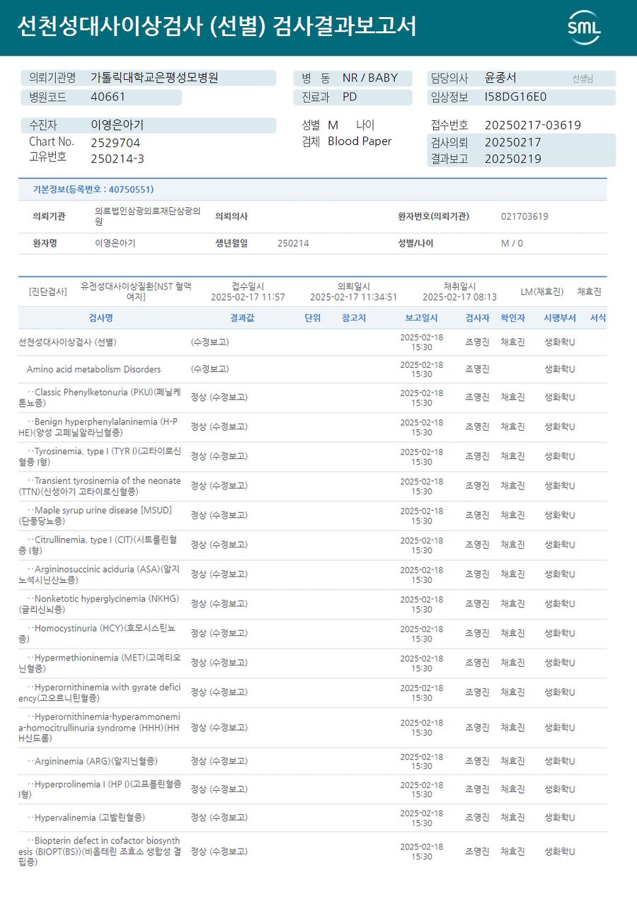This screenshot has width=637, height=899.
Task: Click Chart No. value 2529704
Action: click(115, 142)
